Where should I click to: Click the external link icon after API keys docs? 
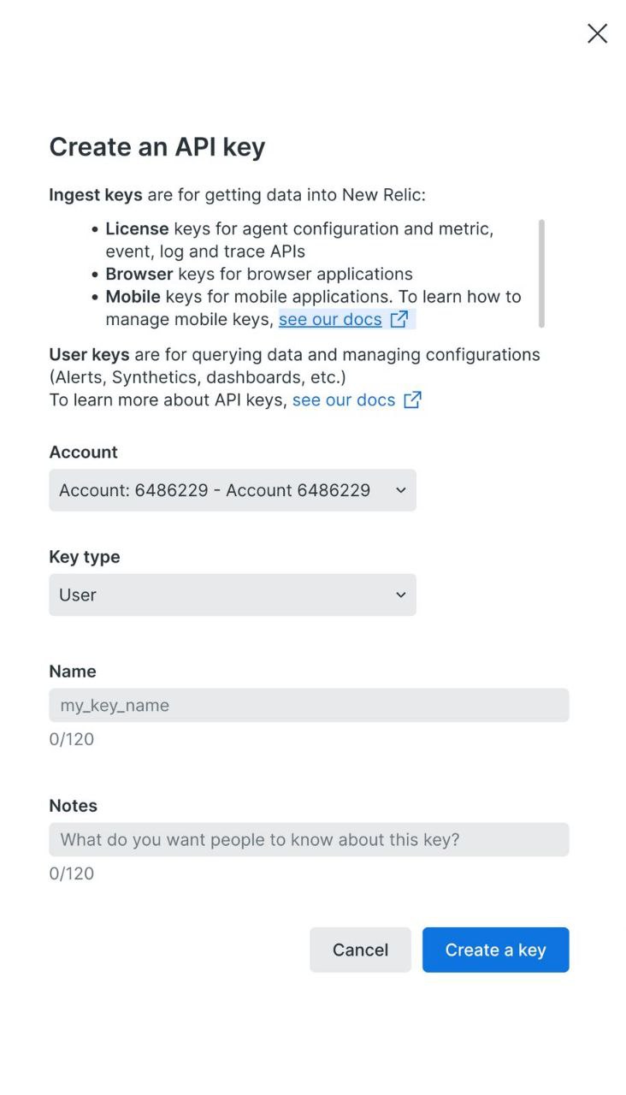point(412,400)
